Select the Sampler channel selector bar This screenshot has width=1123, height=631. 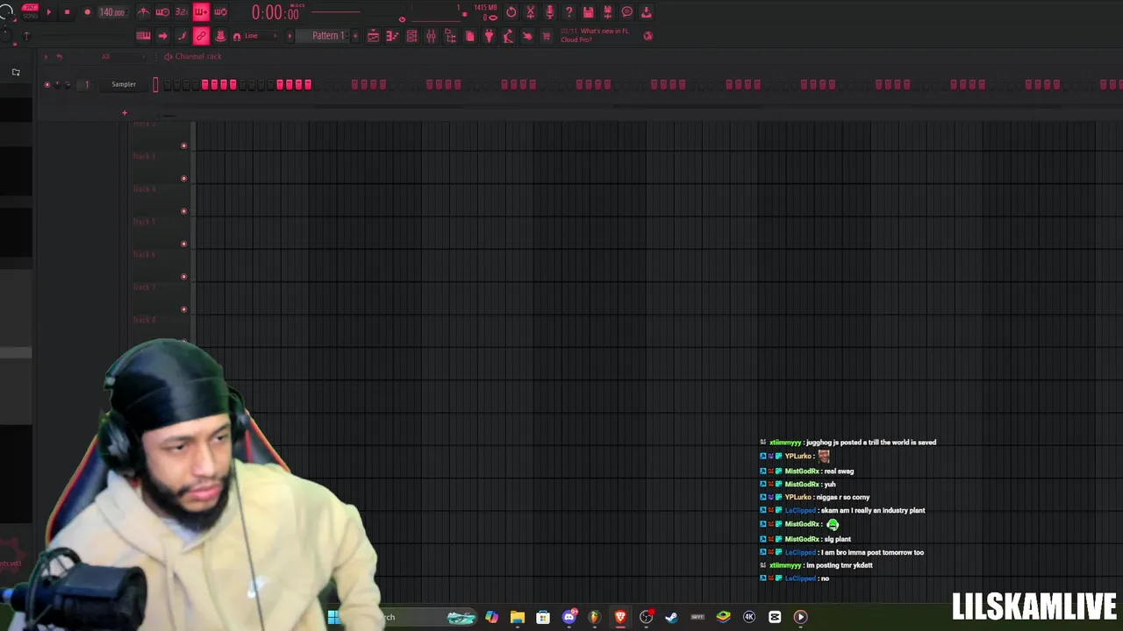coord(155,85)
